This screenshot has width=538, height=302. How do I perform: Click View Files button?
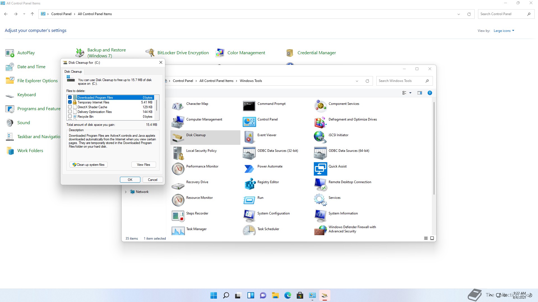(143, 165)
